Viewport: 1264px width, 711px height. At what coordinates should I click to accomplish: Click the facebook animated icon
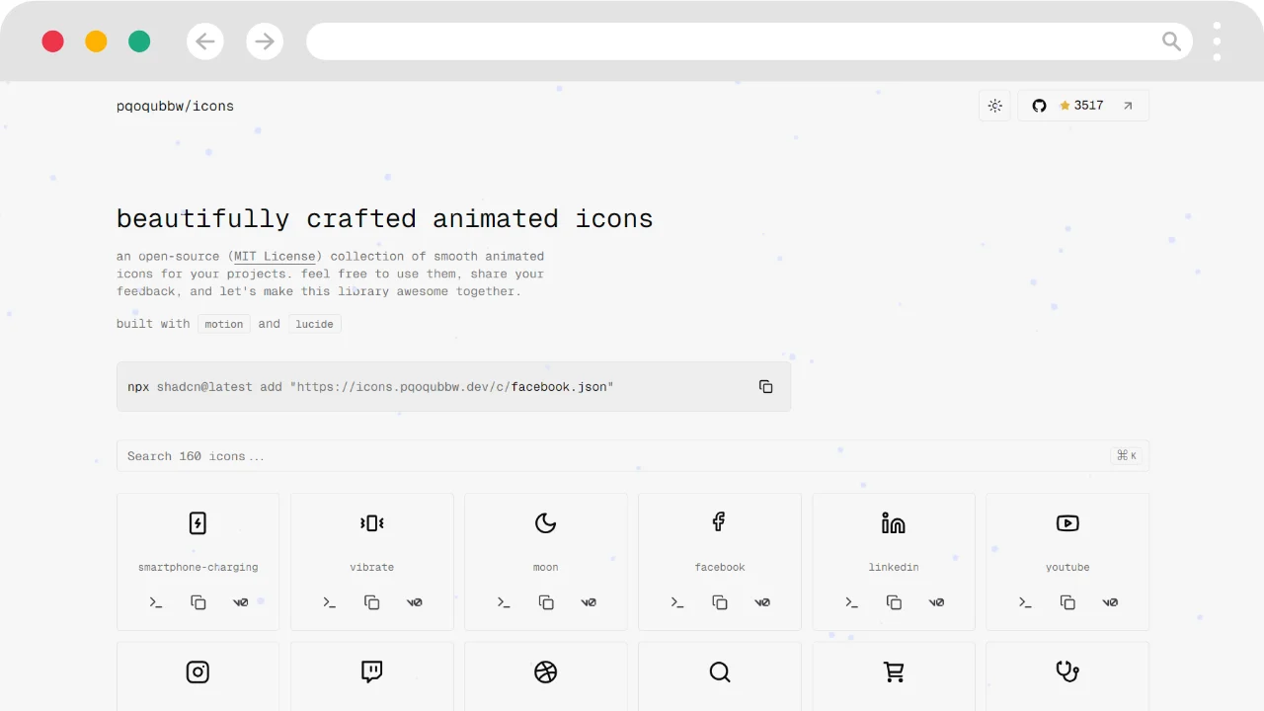coord(720,521)
